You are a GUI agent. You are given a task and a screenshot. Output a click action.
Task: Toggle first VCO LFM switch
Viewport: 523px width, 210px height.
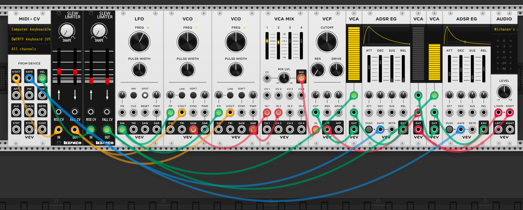coord(182,95)
